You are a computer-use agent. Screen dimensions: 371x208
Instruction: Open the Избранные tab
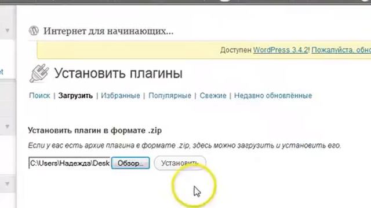121,95
